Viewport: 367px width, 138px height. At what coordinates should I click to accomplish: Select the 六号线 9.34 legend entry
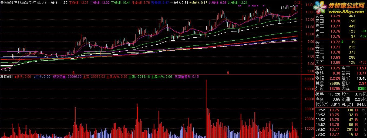[x=180, y=3]
